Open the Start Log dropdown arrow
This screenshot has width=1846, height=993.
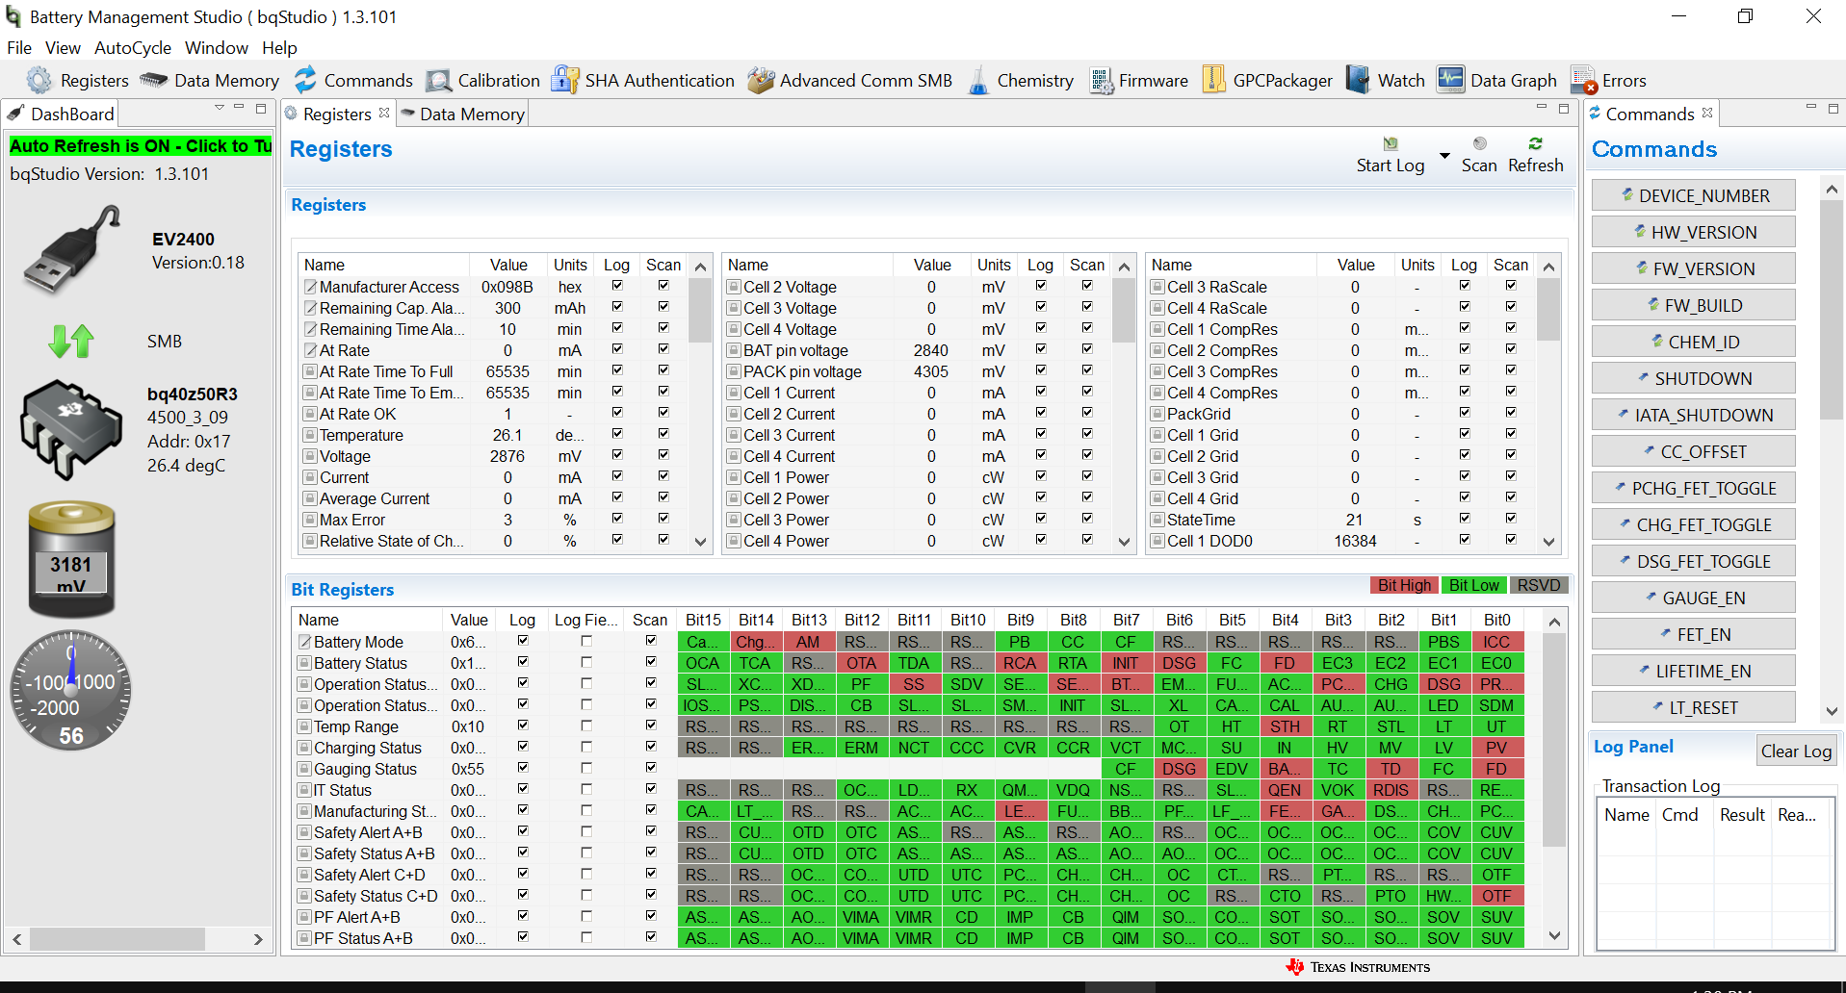pyautogui.click(x=1444, y=156)
